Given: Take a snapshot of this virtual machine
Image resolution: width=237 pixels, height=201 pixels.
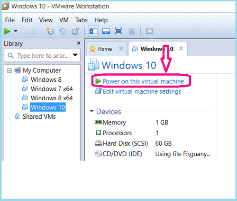Looking at the screenshot, I should point(50,31).
